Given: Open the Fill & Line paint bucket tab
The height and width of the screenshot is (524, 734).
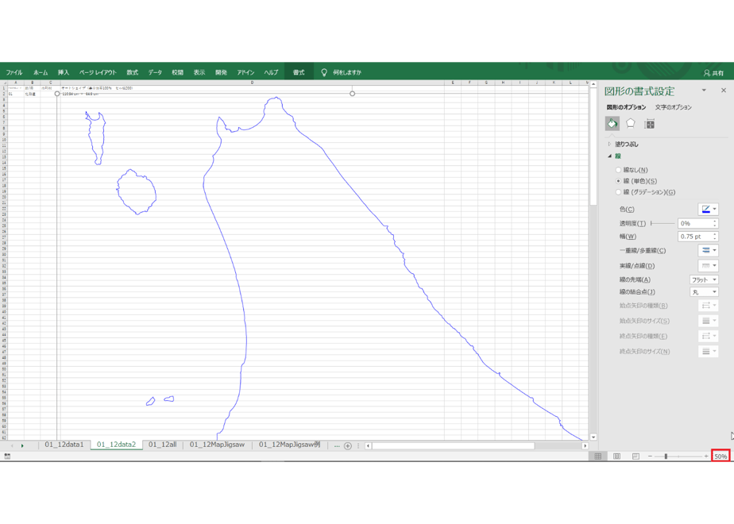Looking at the screenshot, I should pyautogui.click(x=612, y=124).
